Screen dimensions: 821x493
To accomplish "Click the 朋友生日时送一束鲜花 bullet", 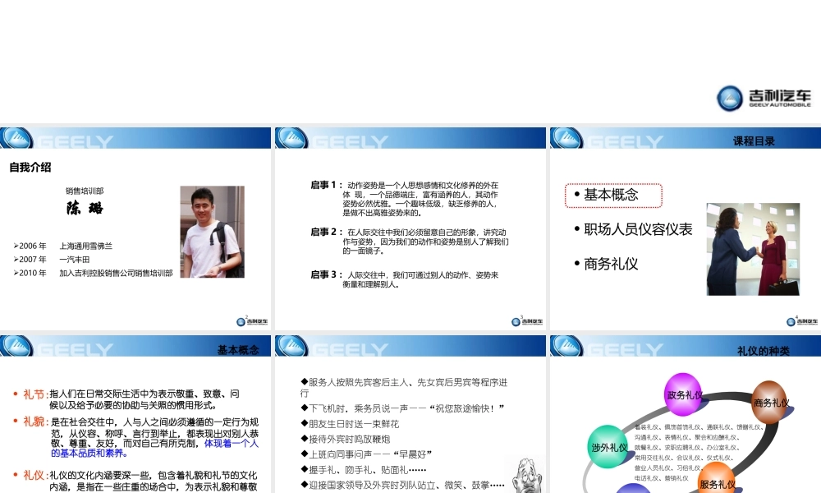I will pyautogui.click(x=350, y=424).
